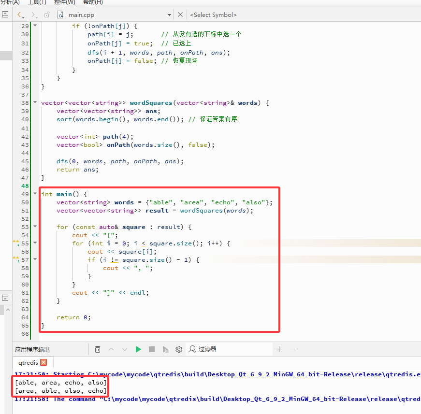421x414 pixels.
Task: Click the comment 保证答案有序 on line 40
Action: pos(218,119)
